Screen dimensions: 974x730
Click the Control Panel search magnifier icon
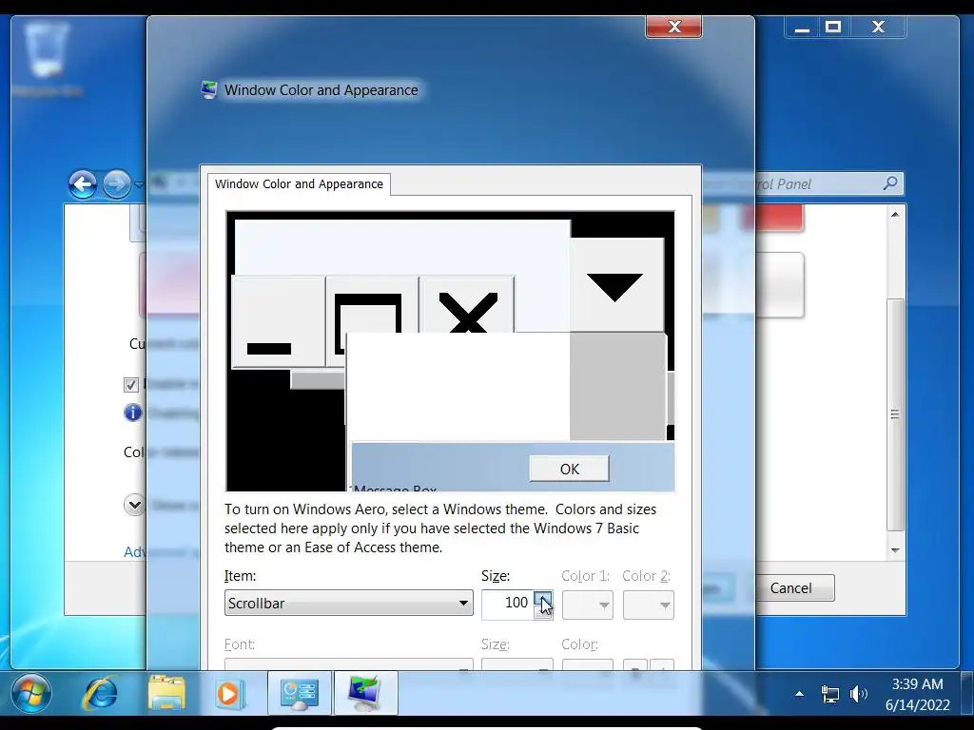890,183
